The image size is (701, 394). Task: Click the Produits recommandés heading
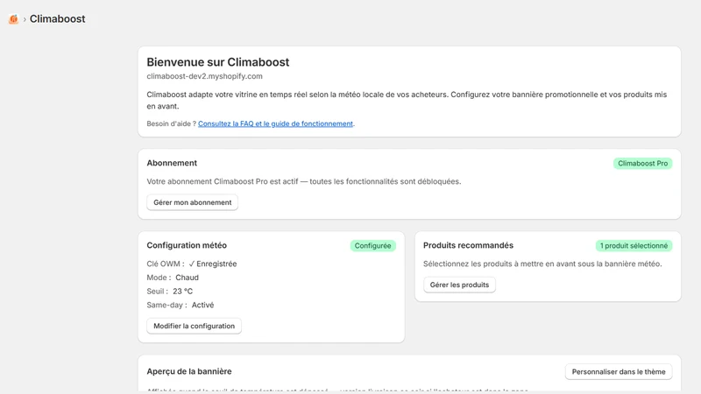pyautogui.click(x=468, y=245)
